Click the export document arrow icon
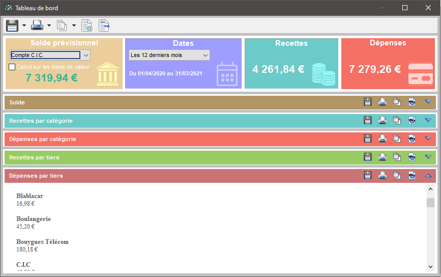Image resolution: width=441 pixels, height=277 pixels. tap(104, 25)
